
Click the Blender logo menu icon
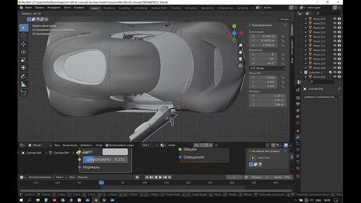21,7
